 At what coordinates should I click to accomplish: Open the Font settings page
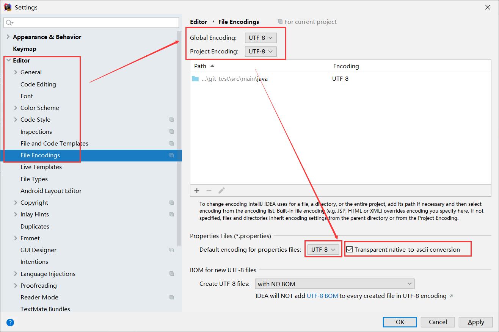click(27, 96)
